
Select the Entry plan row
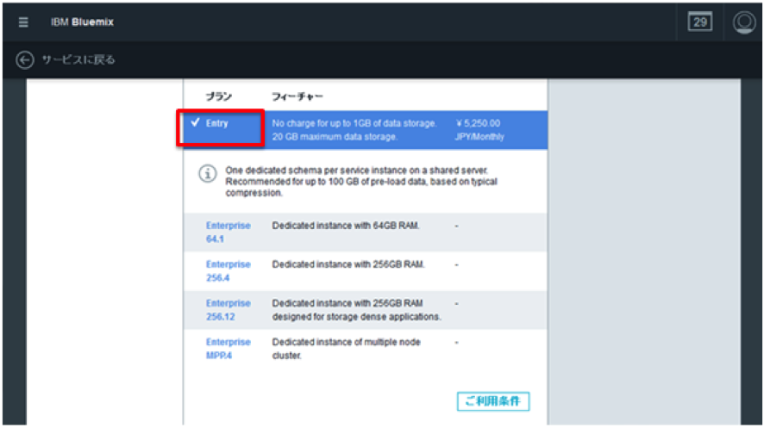[x=366, y=130]
